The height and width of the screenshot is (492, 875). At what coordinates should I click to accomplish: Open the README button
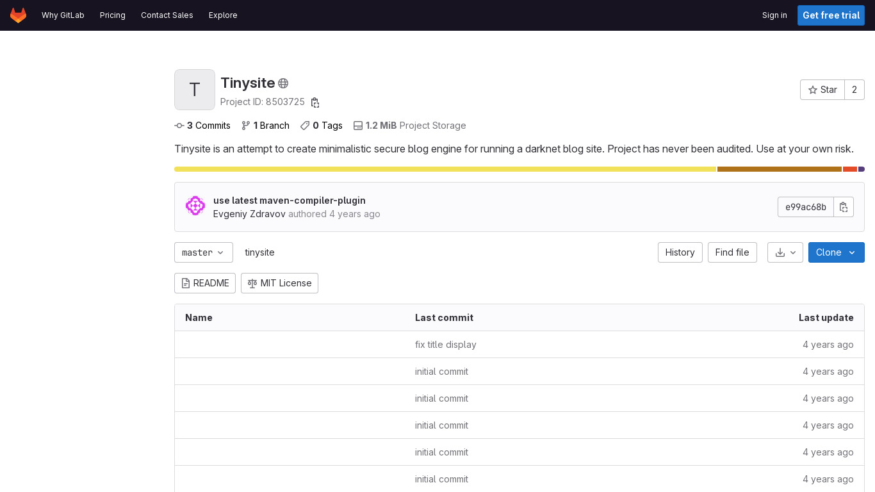click(x=205, y=283)
